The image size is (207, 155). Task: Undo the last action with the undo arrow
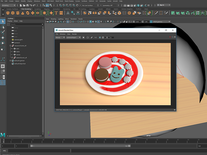click(x=31, y=5)
